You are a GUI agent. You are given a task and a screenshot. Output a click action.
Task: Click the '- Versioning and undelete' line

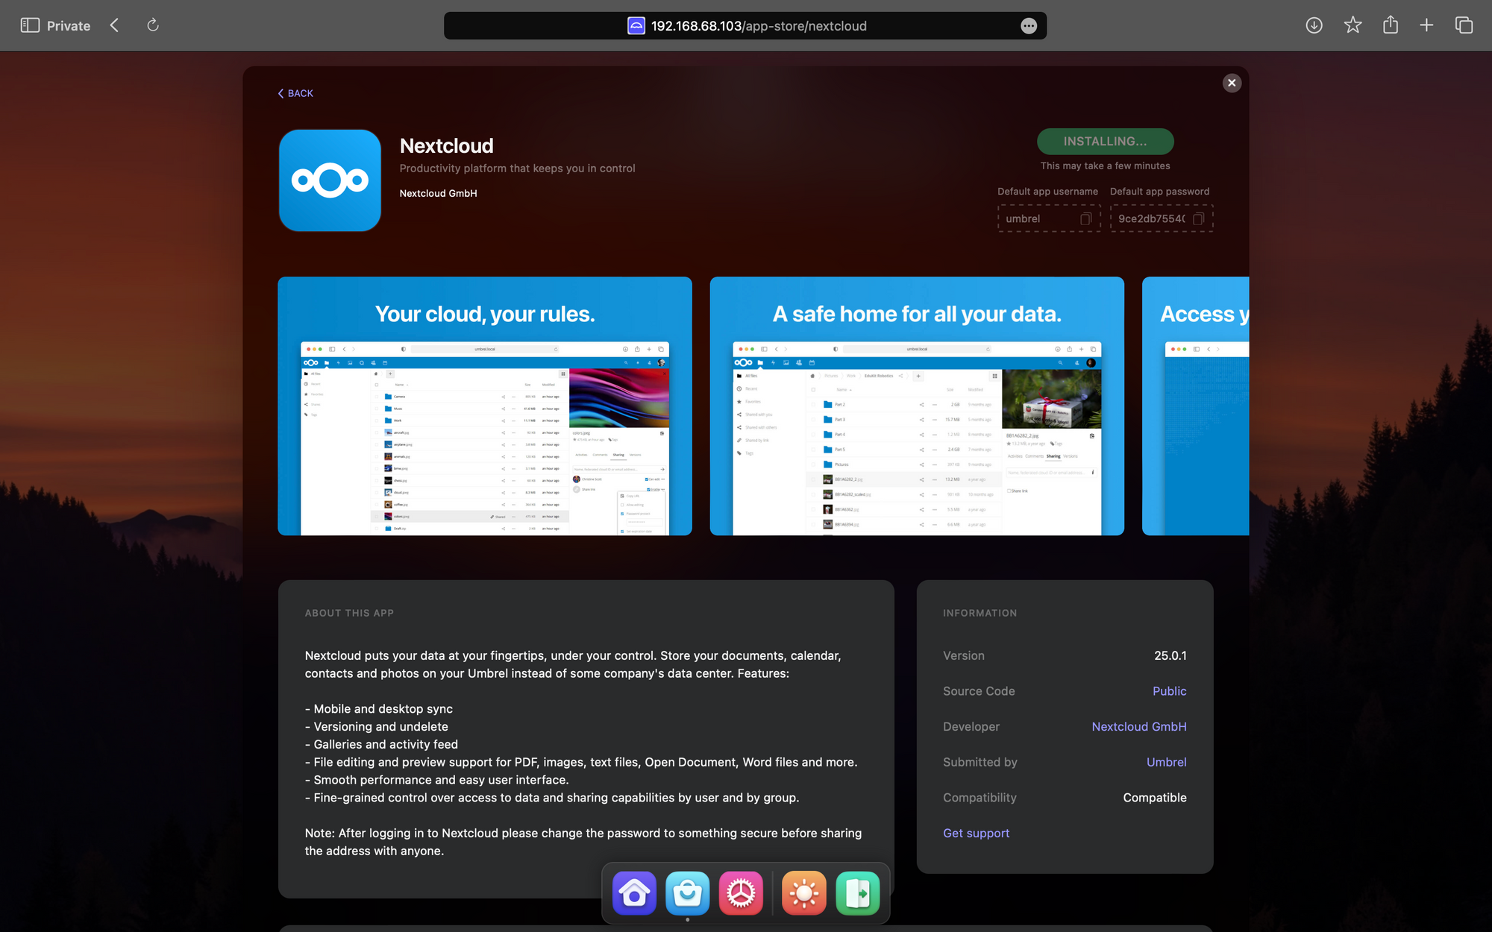tap(377, 727)
